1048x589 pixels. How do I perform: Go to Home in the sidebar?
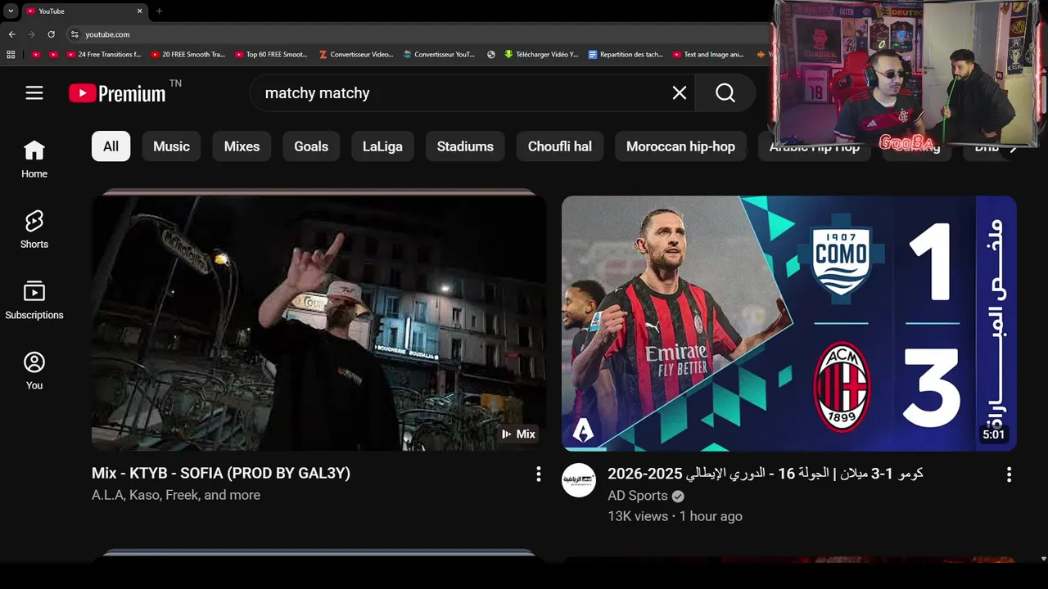click(34, 159)
